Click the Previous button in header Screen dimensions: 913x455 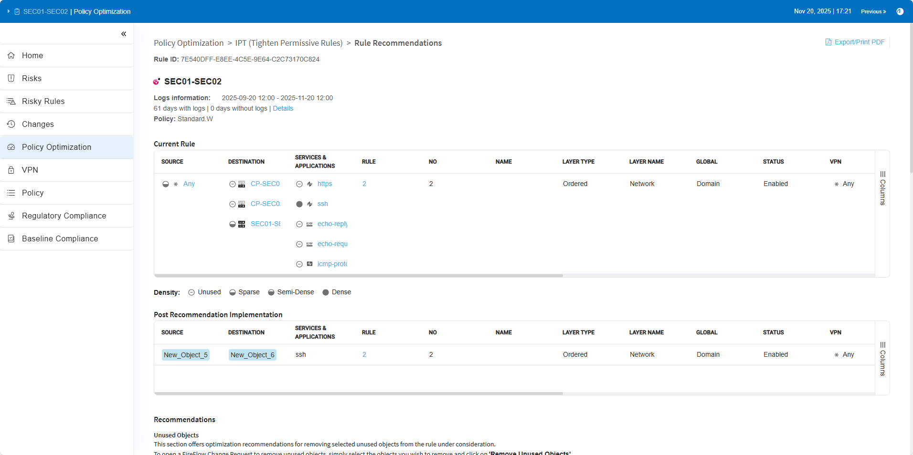pyautogui.click(x=873, y=11)
